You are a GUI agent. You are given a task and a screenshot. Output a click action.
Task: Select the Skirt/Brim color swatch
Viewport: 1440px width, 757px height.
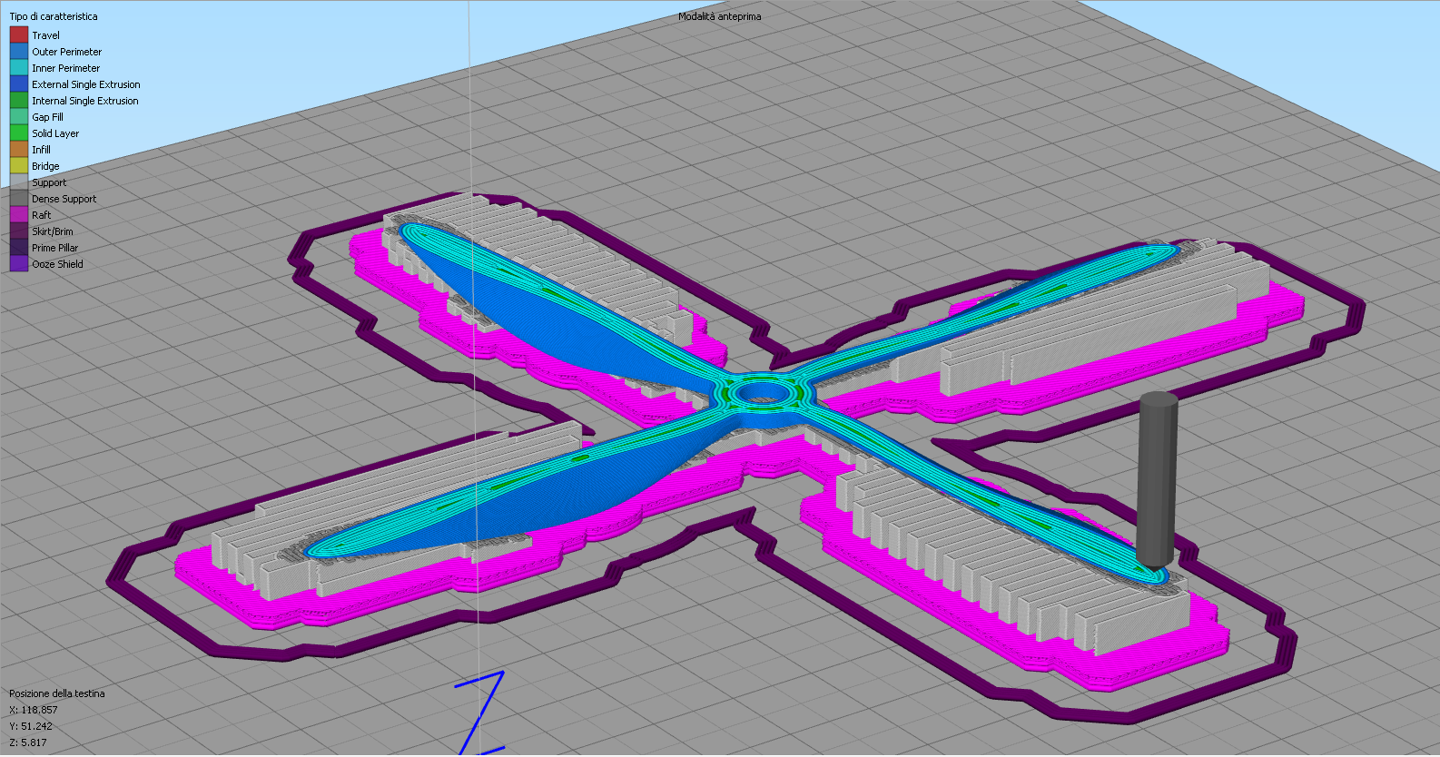(x=19, y=231)
